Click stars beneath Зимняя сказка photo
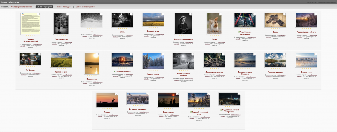The image size is (337, 132). [x=153, y=71]
